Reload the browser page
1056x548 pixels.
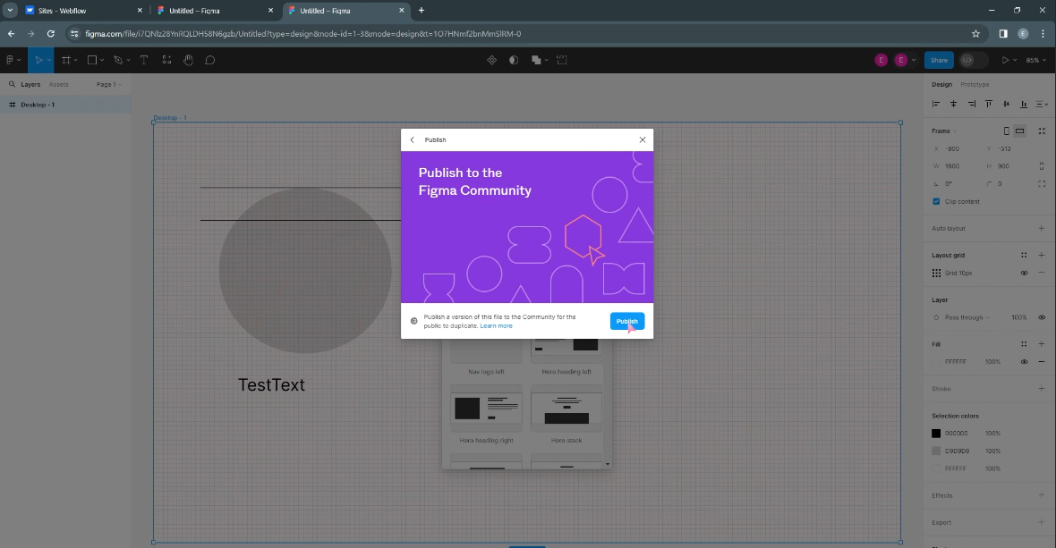coord(50,34)
